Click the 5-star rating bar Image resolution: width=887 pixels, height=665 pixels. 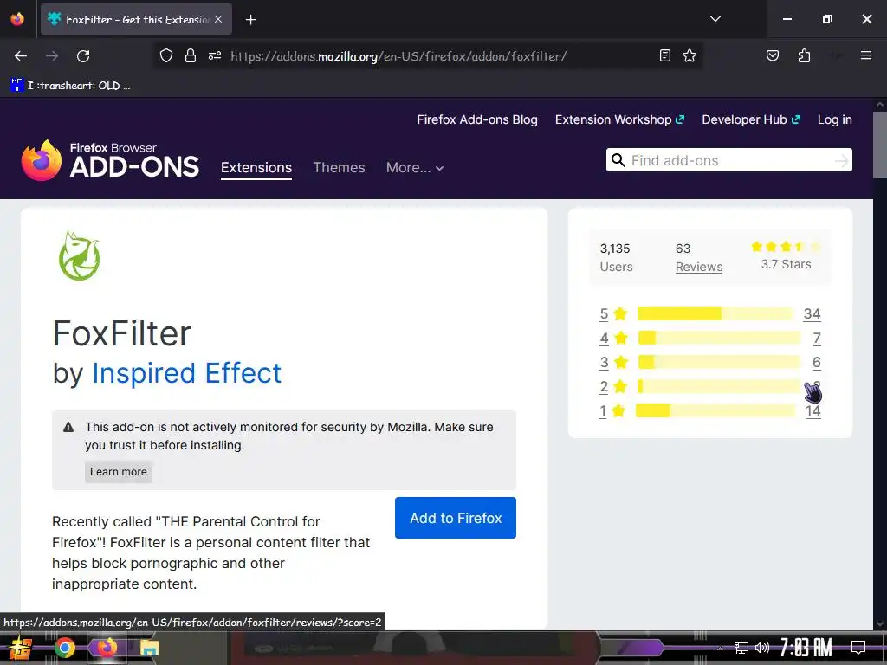click(x=715, y=313)
